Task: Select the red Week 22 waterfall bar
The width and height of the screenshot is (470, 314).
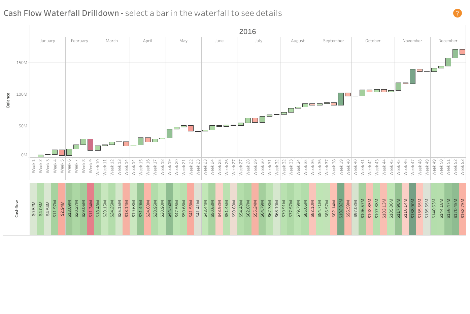Action: tap(191, 128)
